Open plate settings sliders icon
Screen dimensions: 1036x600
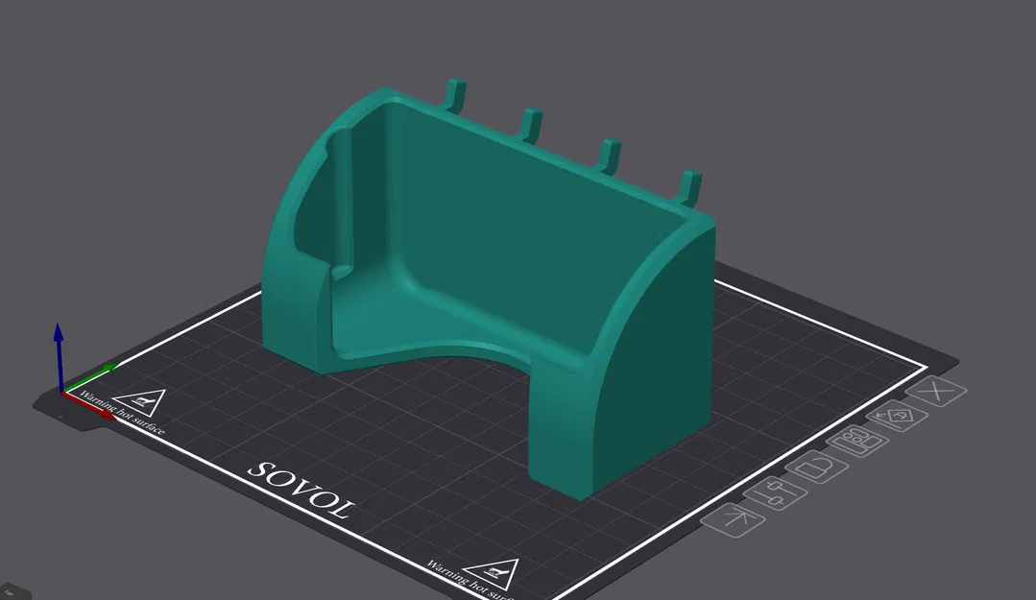pyautogui.click(x=775, y=492)
